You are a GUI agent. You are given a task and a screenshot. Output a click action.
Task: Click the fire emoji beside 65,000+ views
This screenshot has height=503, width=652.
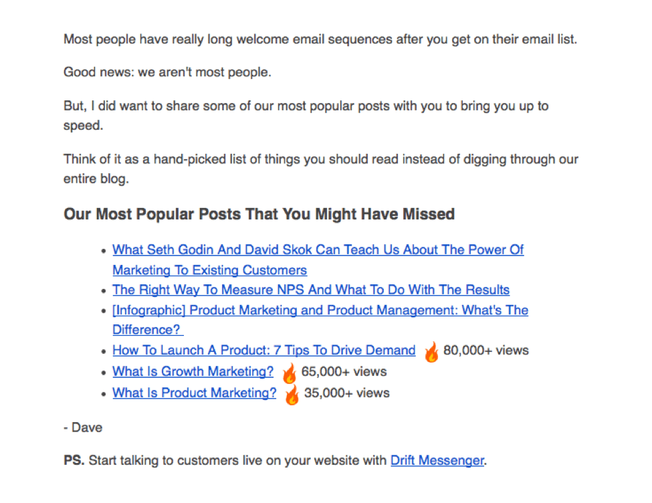pyautogui.click(x=290, y=373)
